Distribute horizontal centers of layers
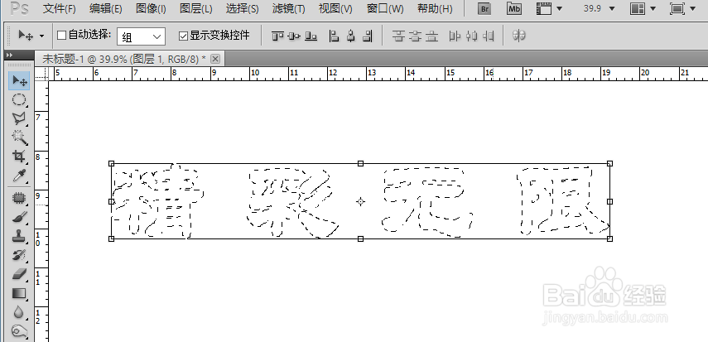 (x=471, y=36)
